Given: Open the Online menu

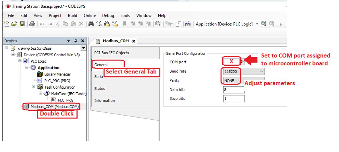Looking at the screenshot, I should [90, 15].
